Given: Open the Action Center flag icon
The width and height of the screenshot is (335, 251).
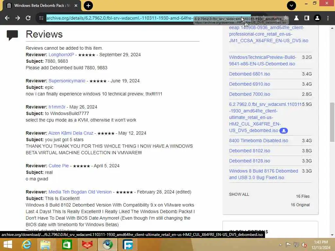Looking at the screenshot, I should pos(288,245).
